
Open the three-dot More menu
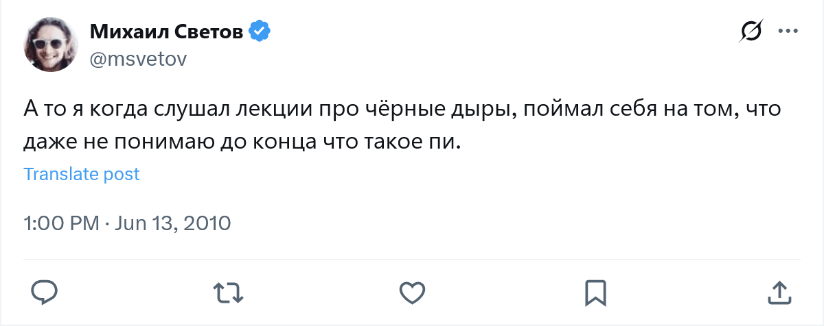coord(787,32)
